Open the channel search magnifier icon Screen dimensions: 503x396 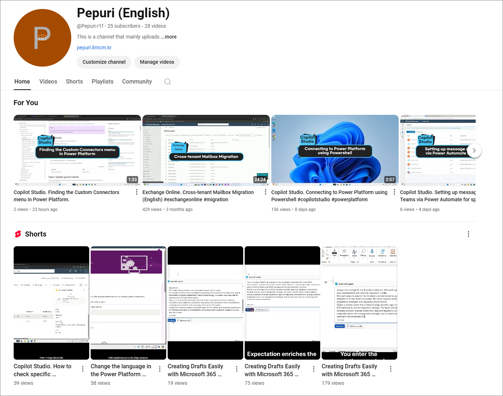point(167,82)
